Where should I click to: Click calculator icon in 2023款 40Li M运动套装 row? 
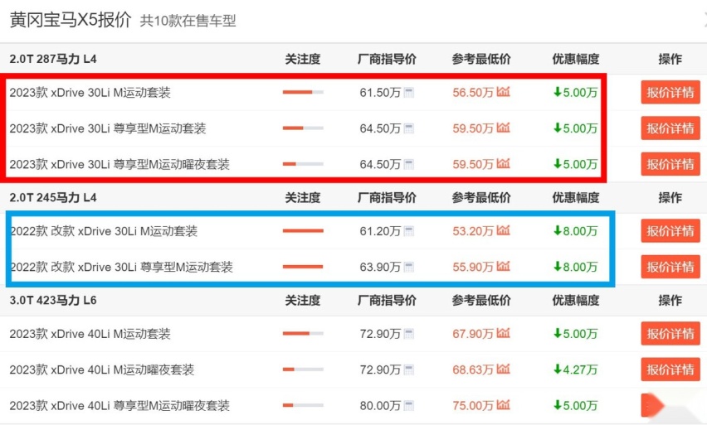pos(409,334)
